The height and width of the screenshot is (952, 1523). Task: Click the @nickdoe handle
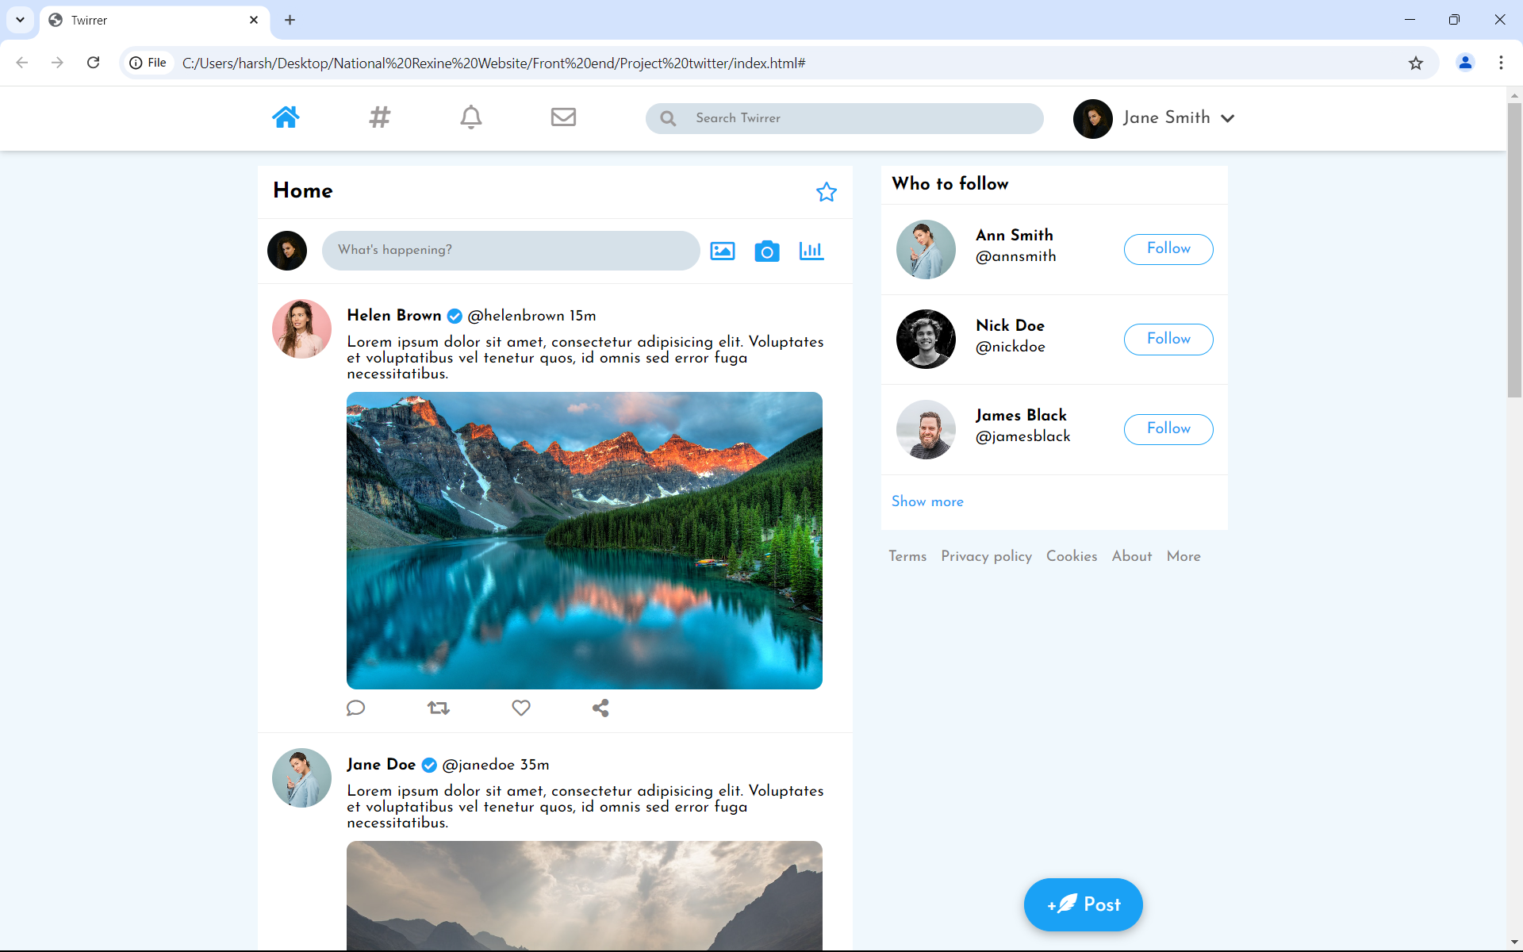1011,347
